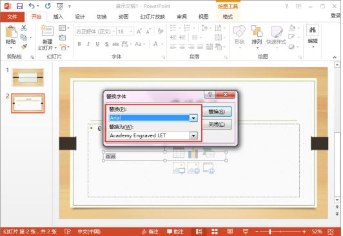Toggle Underline formatting
Viewport: 343px width, 236px height.
(97, 44)
